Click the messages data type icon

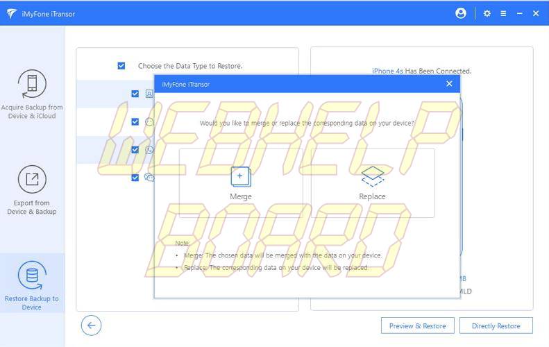click(149, 122)
